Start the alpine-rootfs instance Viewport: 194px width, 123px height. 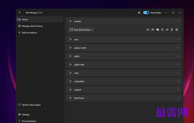pos(70,48)
